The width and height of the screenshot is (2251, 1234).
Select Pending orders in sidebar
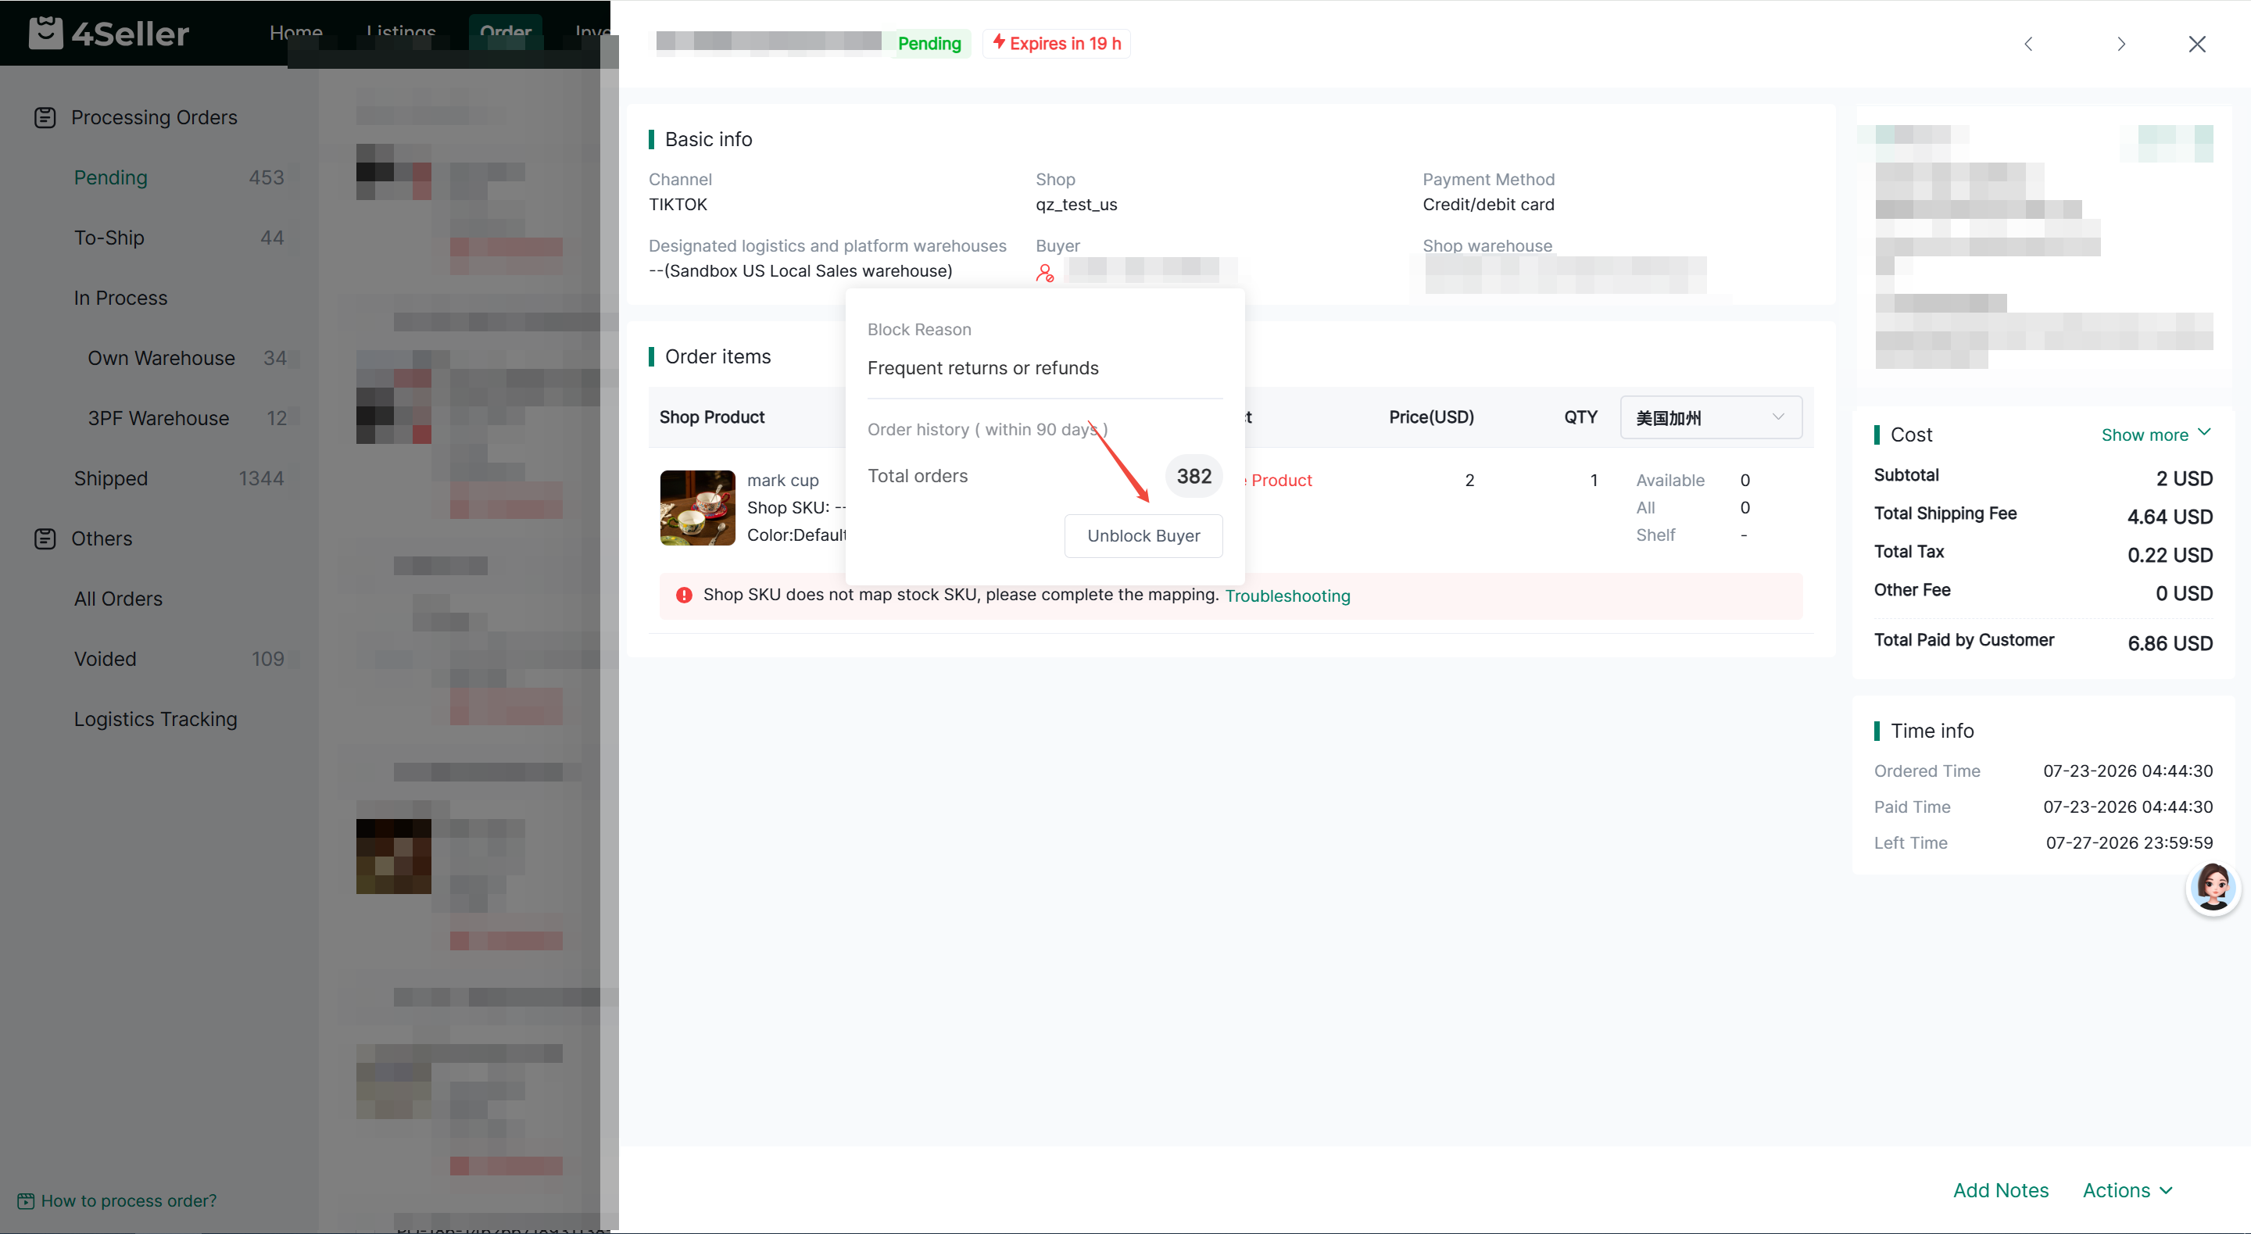[x=111, y=177]
